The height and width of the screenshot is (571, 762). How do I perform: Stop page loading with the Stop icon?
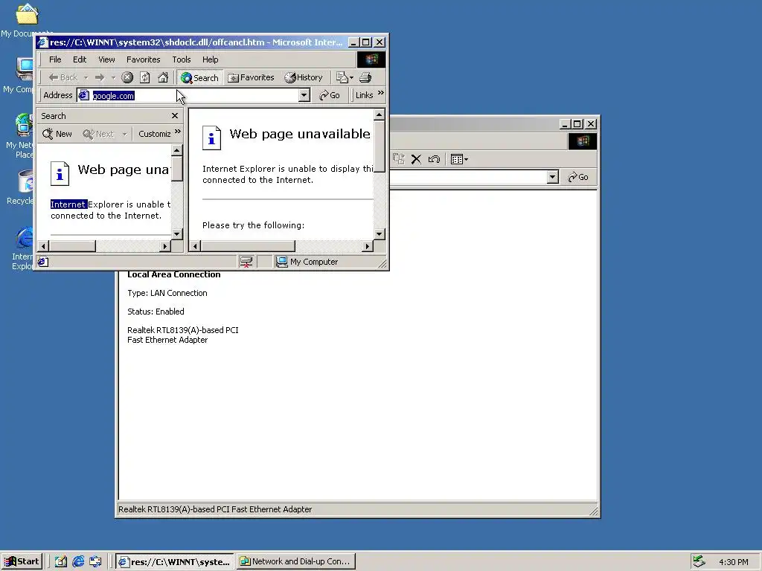click(x=127, y=77)
